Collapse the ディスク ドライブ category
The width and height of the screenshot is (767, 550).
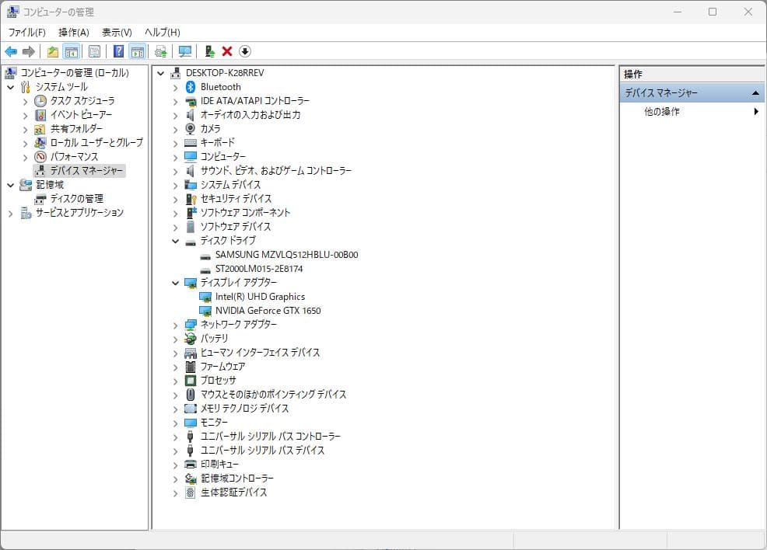point(174,240)
